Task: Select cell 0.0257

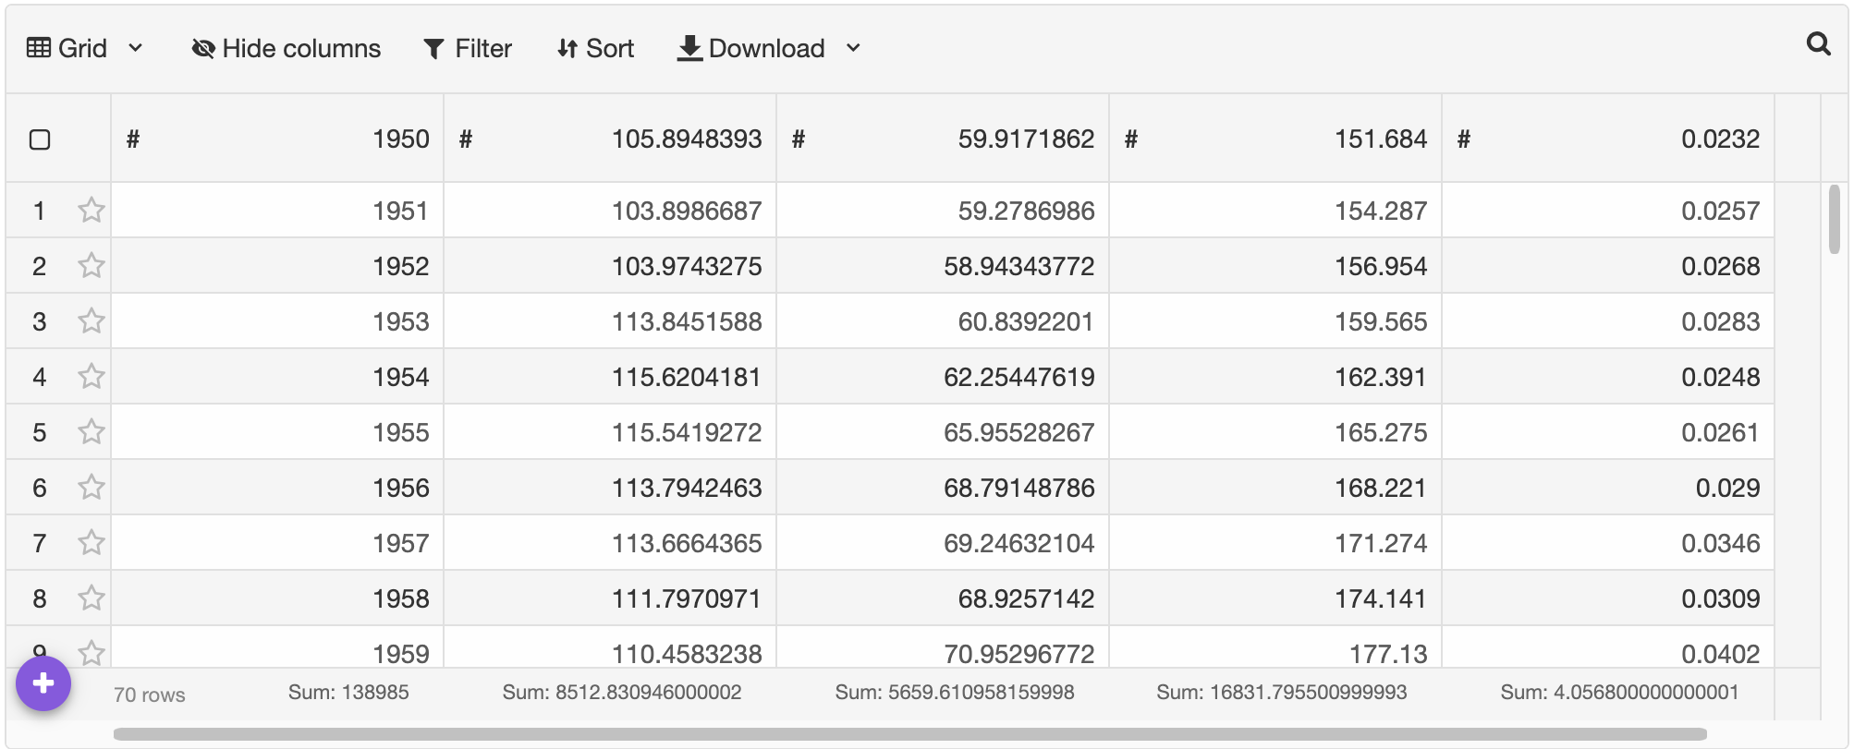Action: [1608, 211]
